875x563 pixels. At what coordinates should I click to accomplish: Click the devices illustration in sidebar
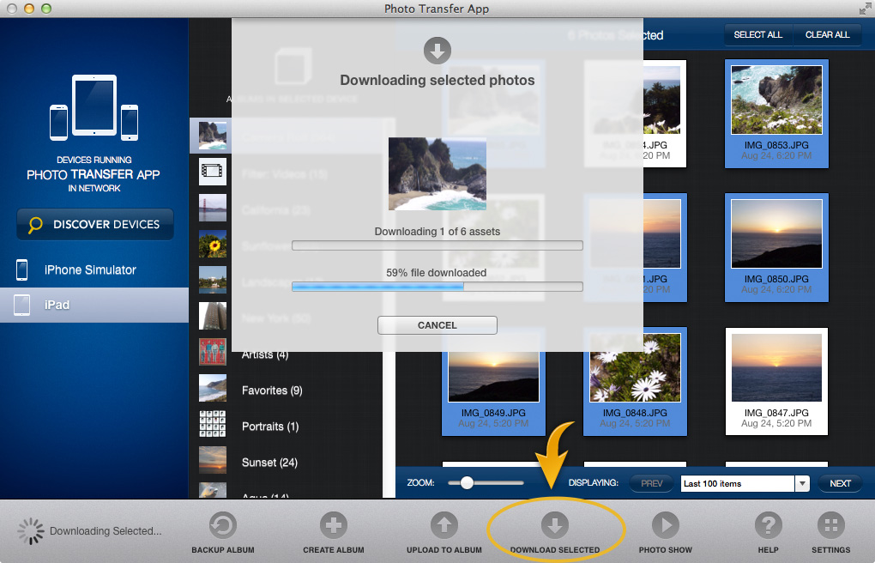tap(94, 107)
